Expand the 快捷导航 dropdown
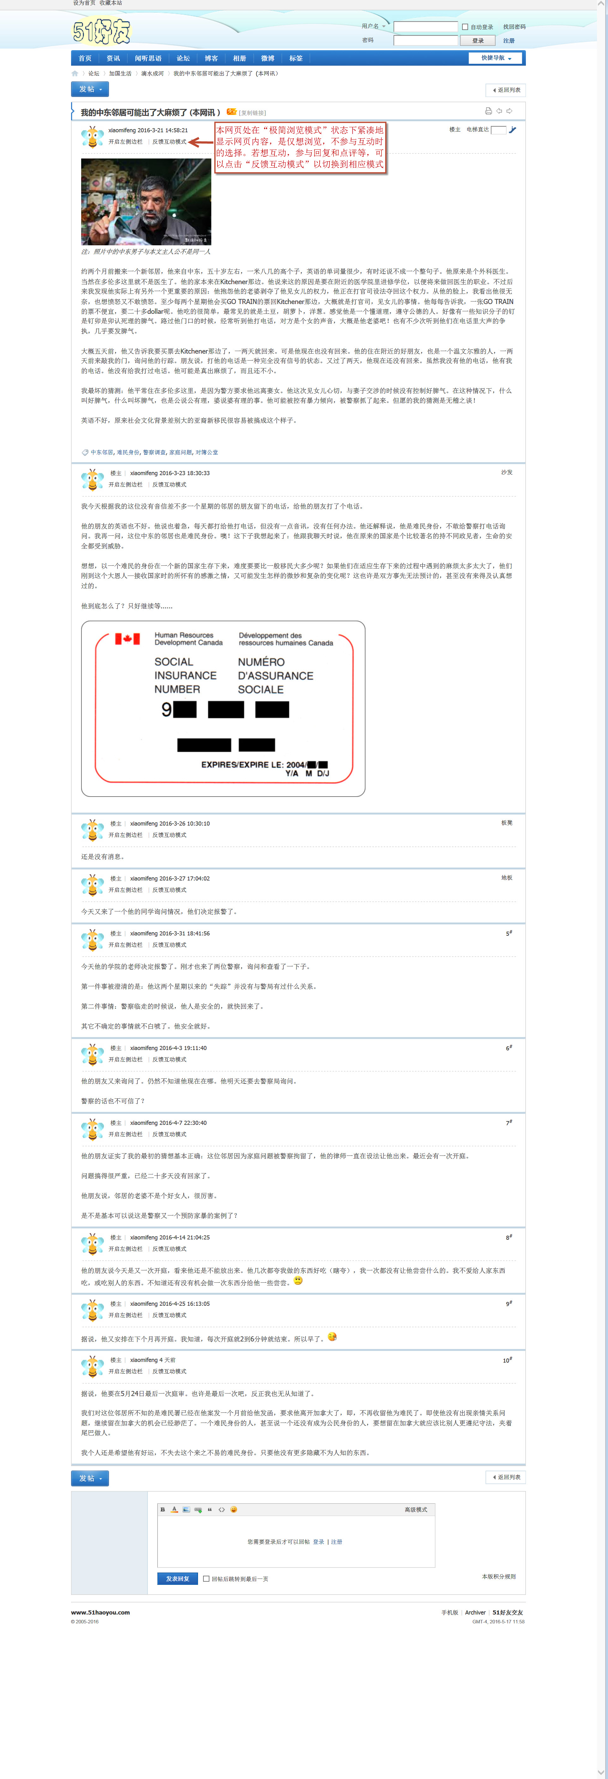608x1779 pixels. coord(496,58)
